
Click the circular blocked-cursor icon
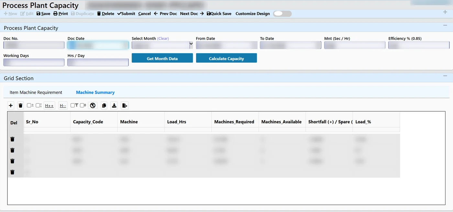pyautogui.click(x=93, y=105)
